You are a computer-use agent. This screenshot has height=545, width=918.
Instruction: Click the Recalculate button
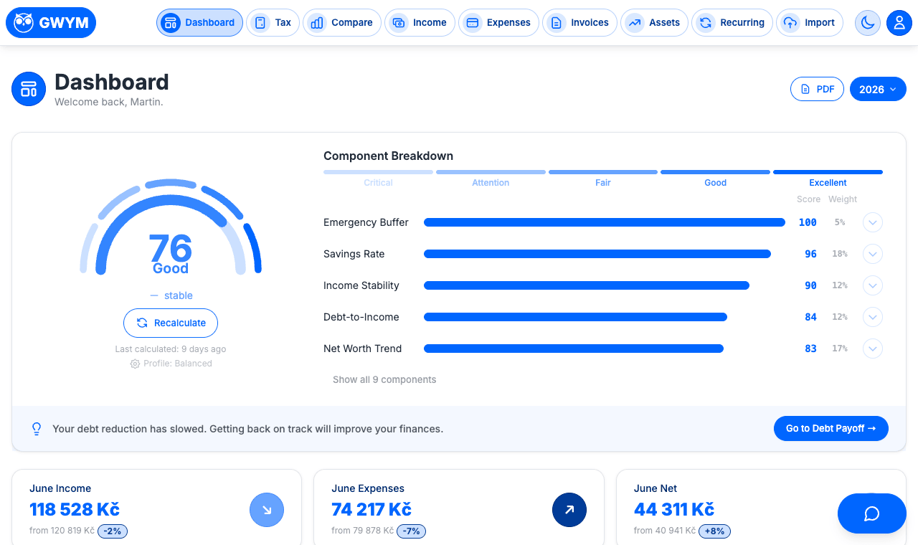tap(171, 323)
